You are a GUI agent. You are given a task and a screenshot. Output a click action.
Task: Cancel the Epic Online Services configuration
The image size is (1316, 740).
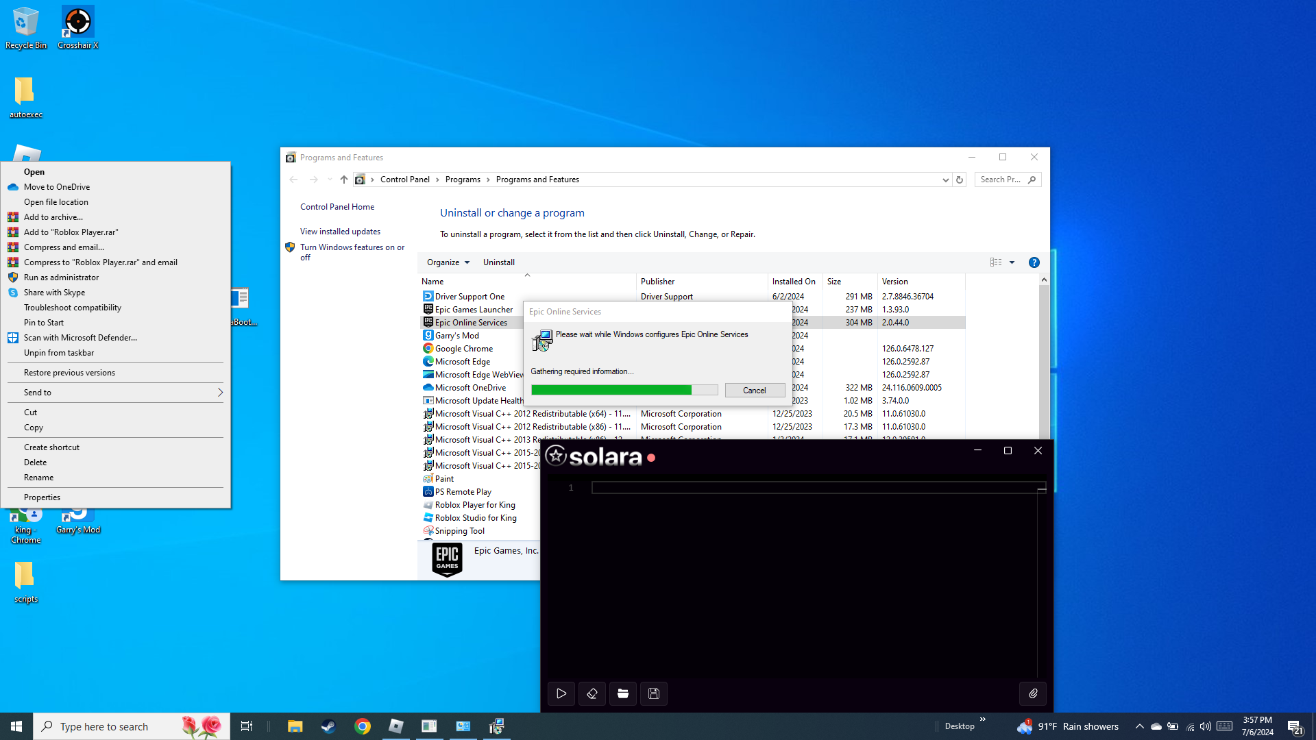point(755,390)
